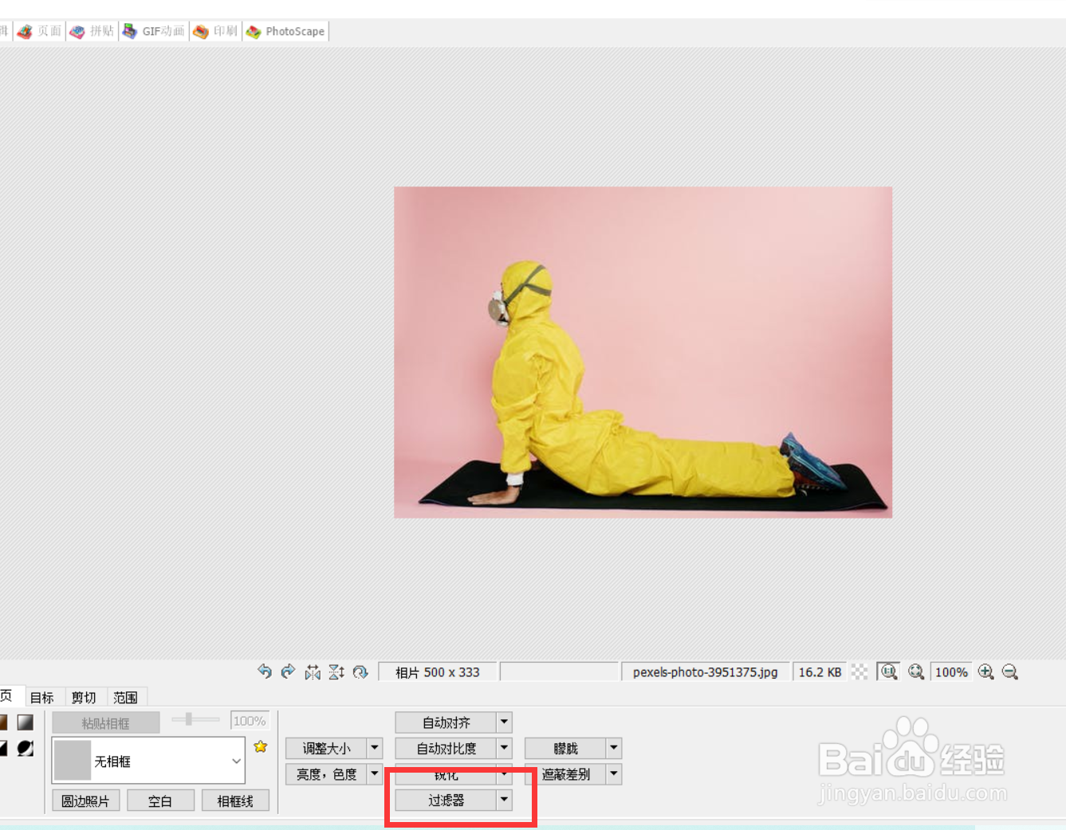Open the 无相框 frame combo box

pyautogui.click(x=148, y=761)
